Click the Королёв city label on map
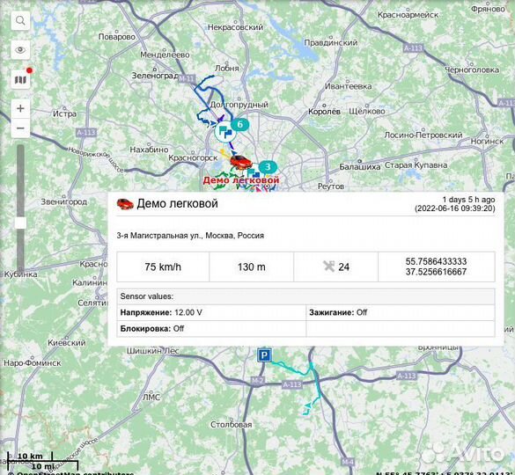Screen dimensions: 515x475 324,112
